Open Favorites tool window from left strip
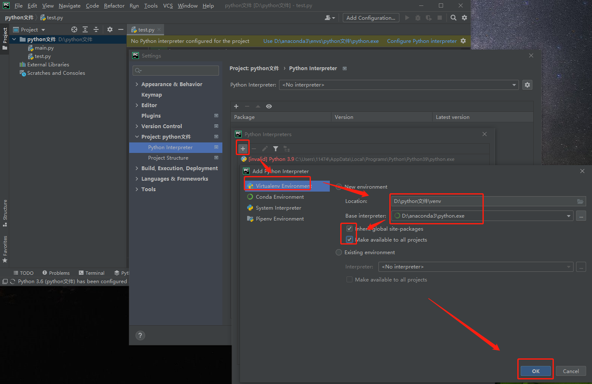This screenshot has height=384, width=592. point(5,249)
